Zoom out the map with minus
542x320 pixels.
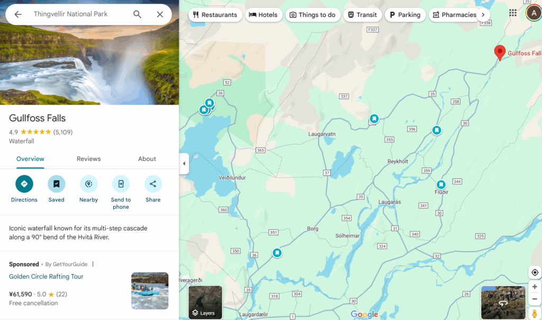pyautogui.click(x=535, y=299)
